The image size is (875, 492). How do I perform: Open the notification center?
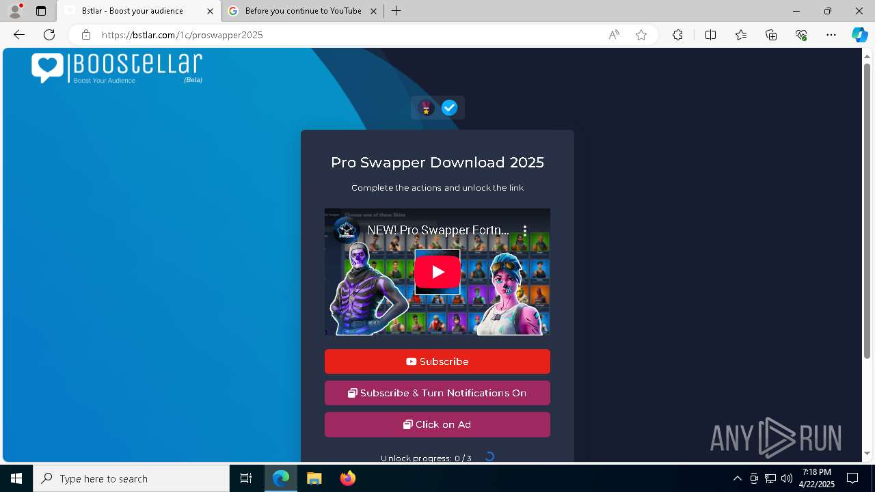click(853, 478)
